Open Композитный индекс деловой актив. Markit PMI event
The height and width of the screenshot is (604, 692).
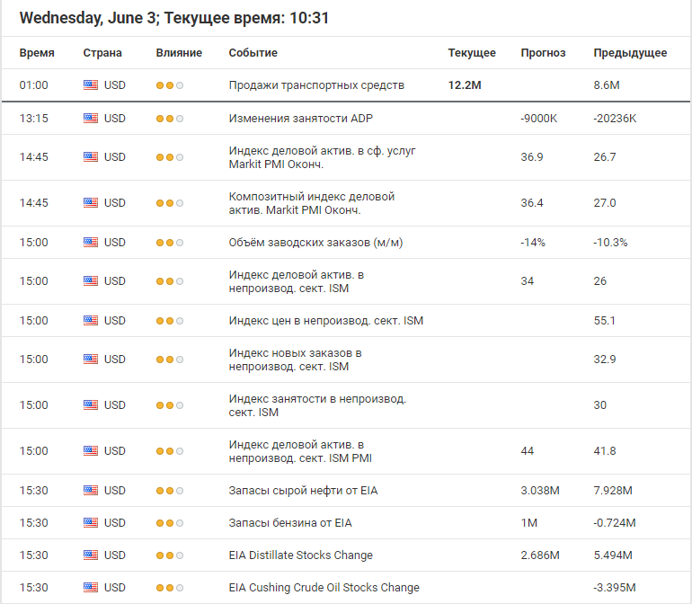click(x=312, y=203)
